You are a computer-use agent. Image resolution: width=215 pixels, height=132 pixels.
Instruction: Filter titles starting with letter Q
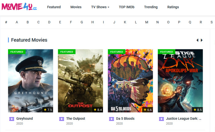[190, 22]
